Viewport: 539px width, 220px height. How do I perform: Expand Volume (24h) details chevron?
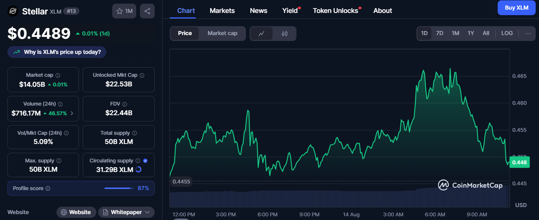click(72, 113)
